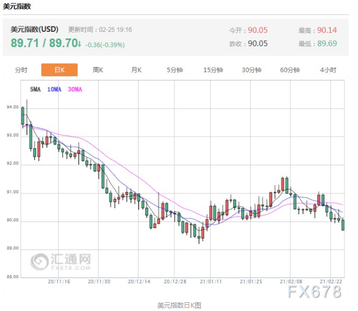Click the 21/02/22 date axis label
This screenshot has height=311, width=358.
coord(331,281)
